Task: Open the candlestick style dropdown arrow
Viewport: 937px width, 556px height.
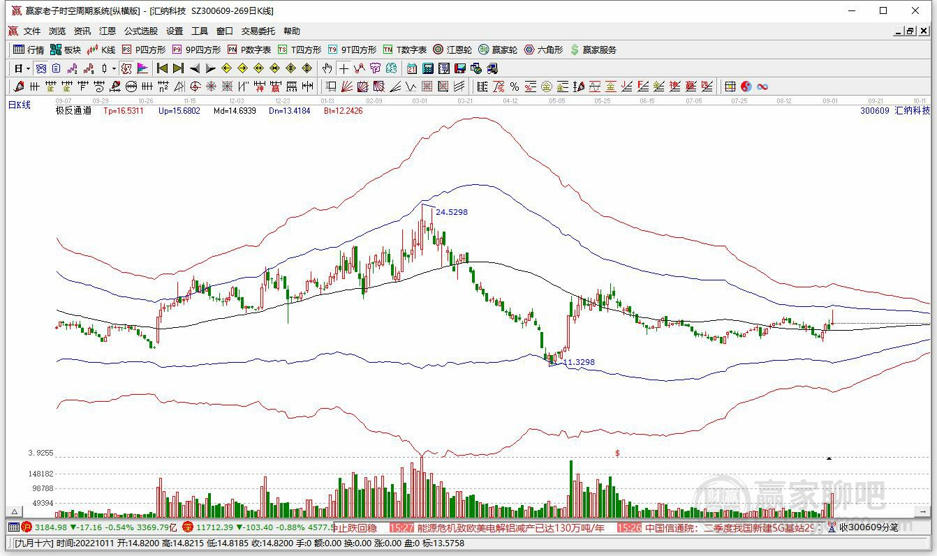Action: click(114, 69)
